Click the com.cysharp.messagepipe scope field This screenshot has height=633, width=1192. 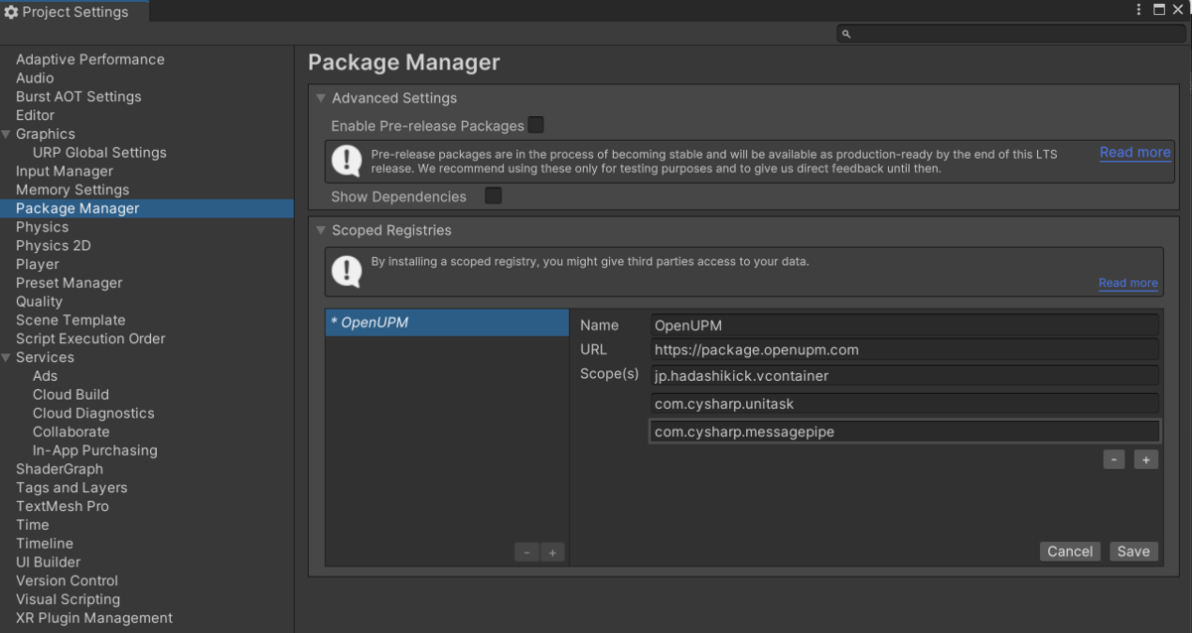[x=904, y=431]
